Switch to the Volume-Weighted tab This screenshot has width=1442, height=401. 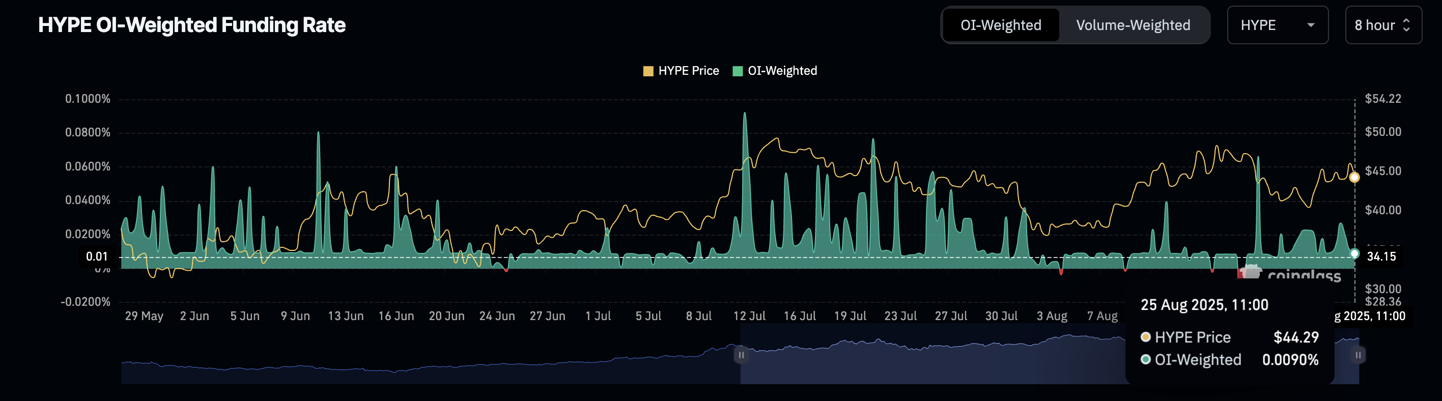1133,25
